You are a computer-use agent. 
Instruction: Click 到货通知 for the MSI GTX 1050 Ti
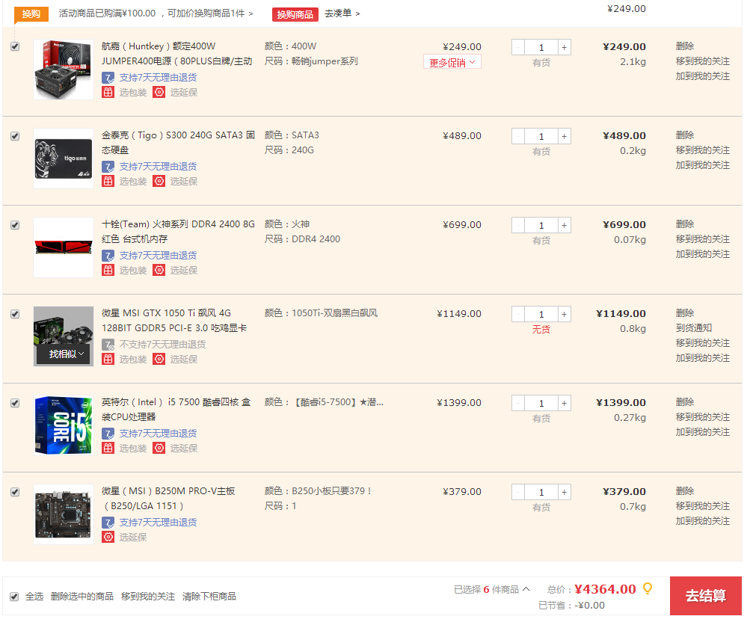click(694, 328)
